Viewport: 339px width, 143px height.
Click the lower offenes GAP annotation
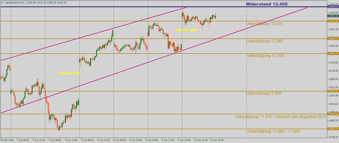[x=69, y=73]
